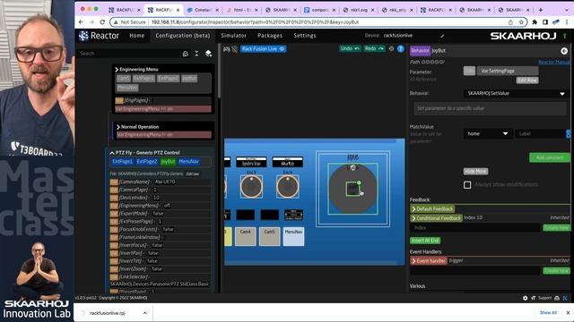Click the refresh icon beside Search
This screenshot has height=322, width=574.
(186, 54)
